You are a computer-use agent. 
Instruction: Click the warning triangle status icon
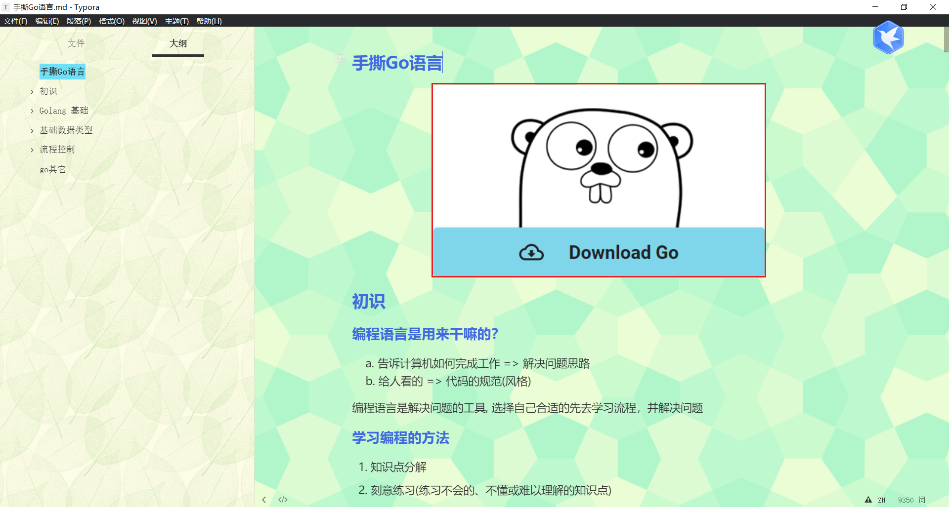pyautogui.click(x=868, y=500)
